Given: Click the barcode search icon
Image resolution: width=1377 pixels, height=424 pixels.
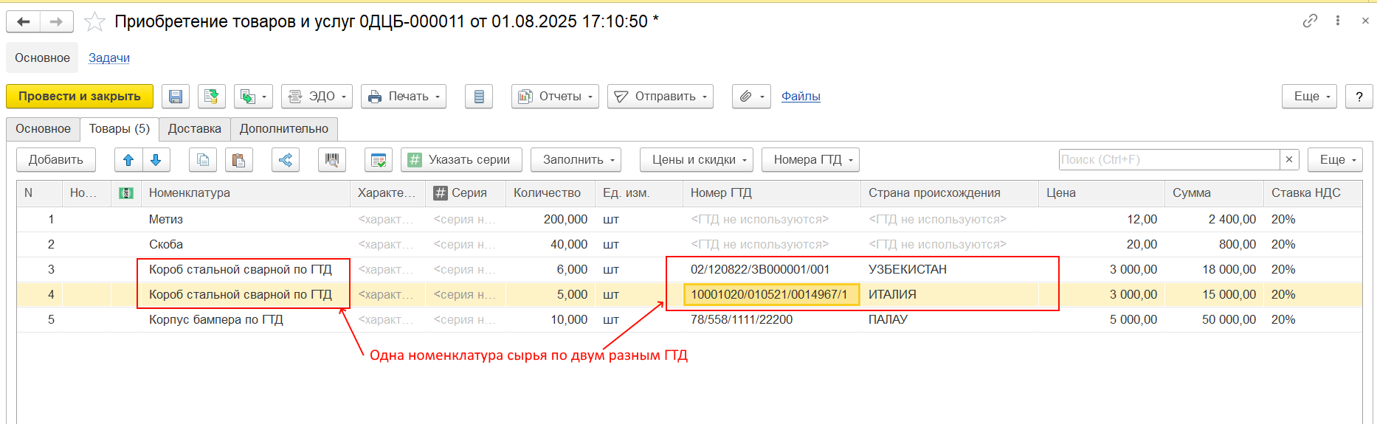Looking at the screenshot, I should pos(332,160).
